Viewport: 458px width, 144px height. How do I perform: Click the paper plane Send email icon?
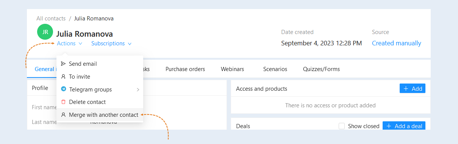(63, 64)
